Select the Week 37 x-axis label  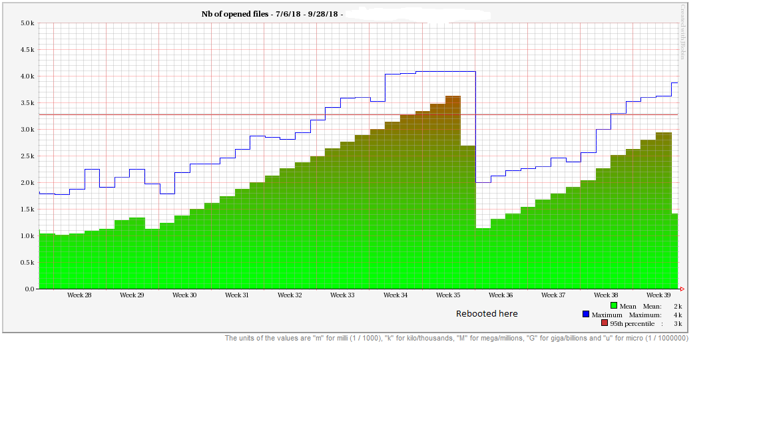tap(553, 295)
